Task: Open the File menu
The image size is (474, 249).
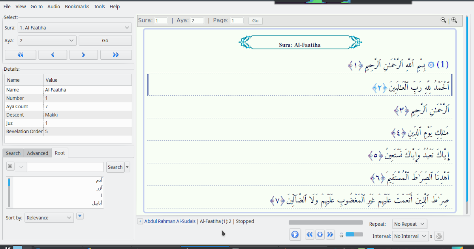Action: pos(7,6)
